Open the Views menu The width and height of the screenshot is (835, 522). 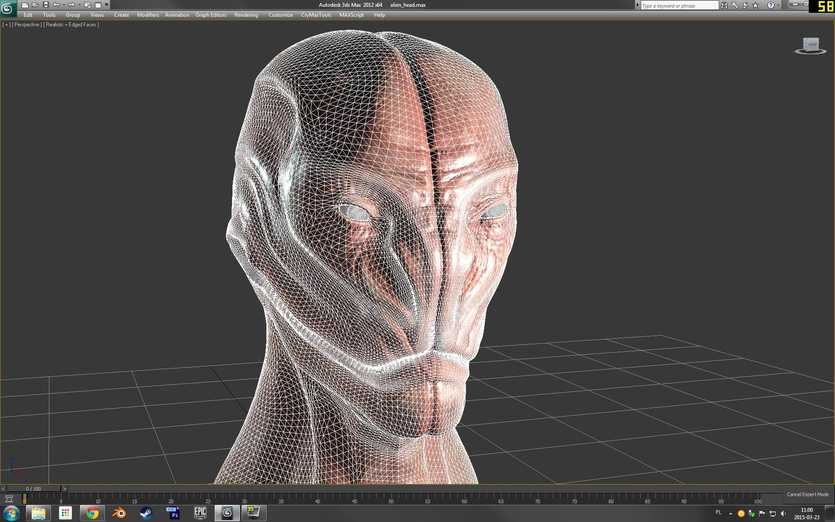click(x=97, y=15)
